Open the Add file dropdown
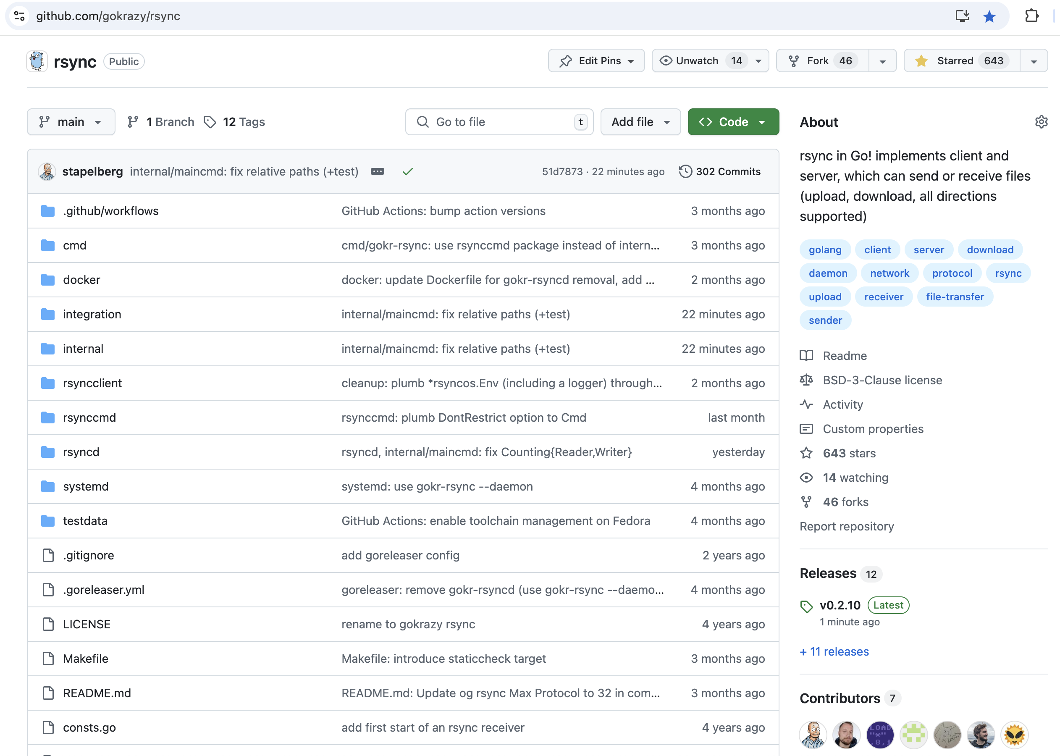The width and height of the screenshot is (1060, 756). coord(640,122)
